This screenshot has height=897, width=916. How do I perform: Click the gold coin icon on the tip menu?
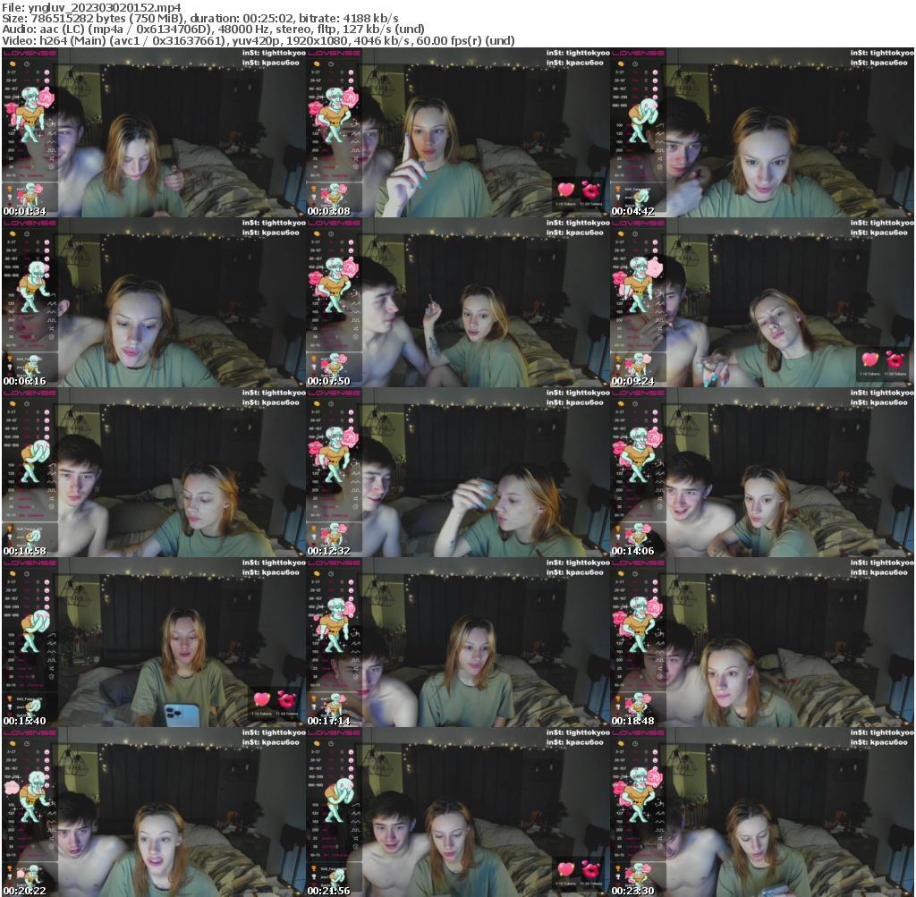click(x=11, y=63)
